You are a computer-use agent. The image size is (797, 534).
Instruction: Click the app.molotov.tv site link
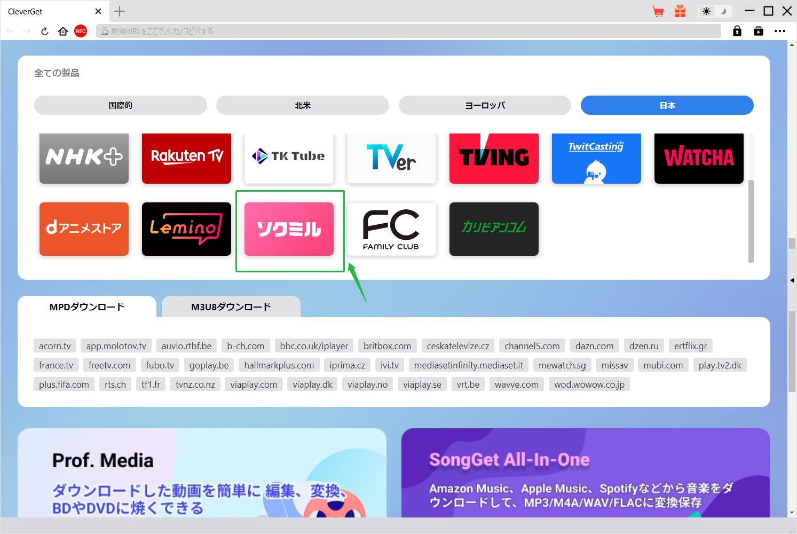(116, 346)
